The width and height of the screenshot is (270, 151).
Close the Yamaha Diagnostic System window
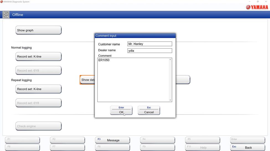[266, 2]
